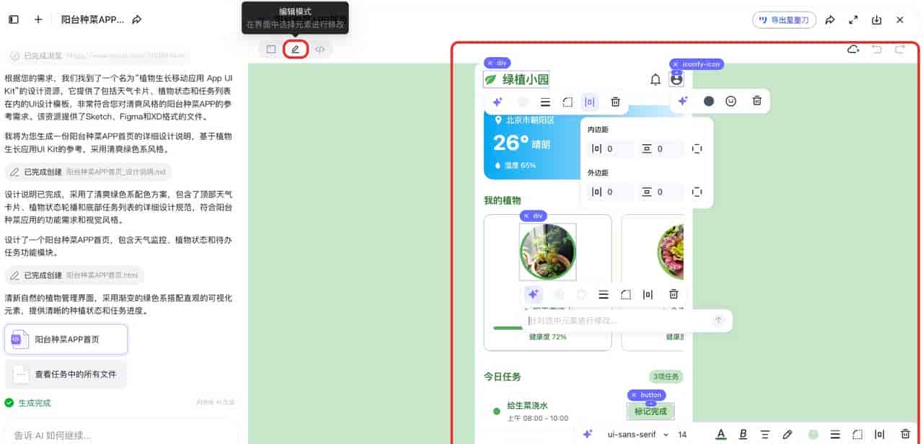Edit 外边距 vertical margin value
This screenshot has width=923, height=444.
point(661,192)
